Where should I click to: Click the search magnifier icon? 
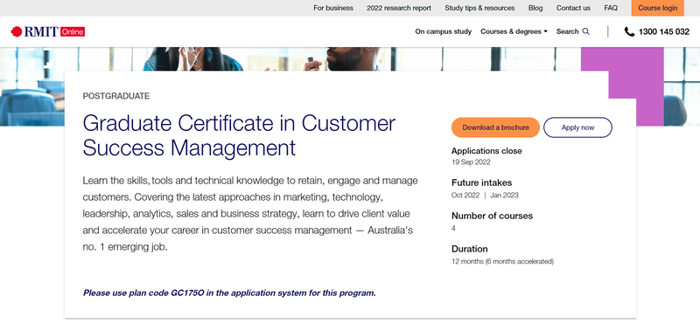[585, 31]
